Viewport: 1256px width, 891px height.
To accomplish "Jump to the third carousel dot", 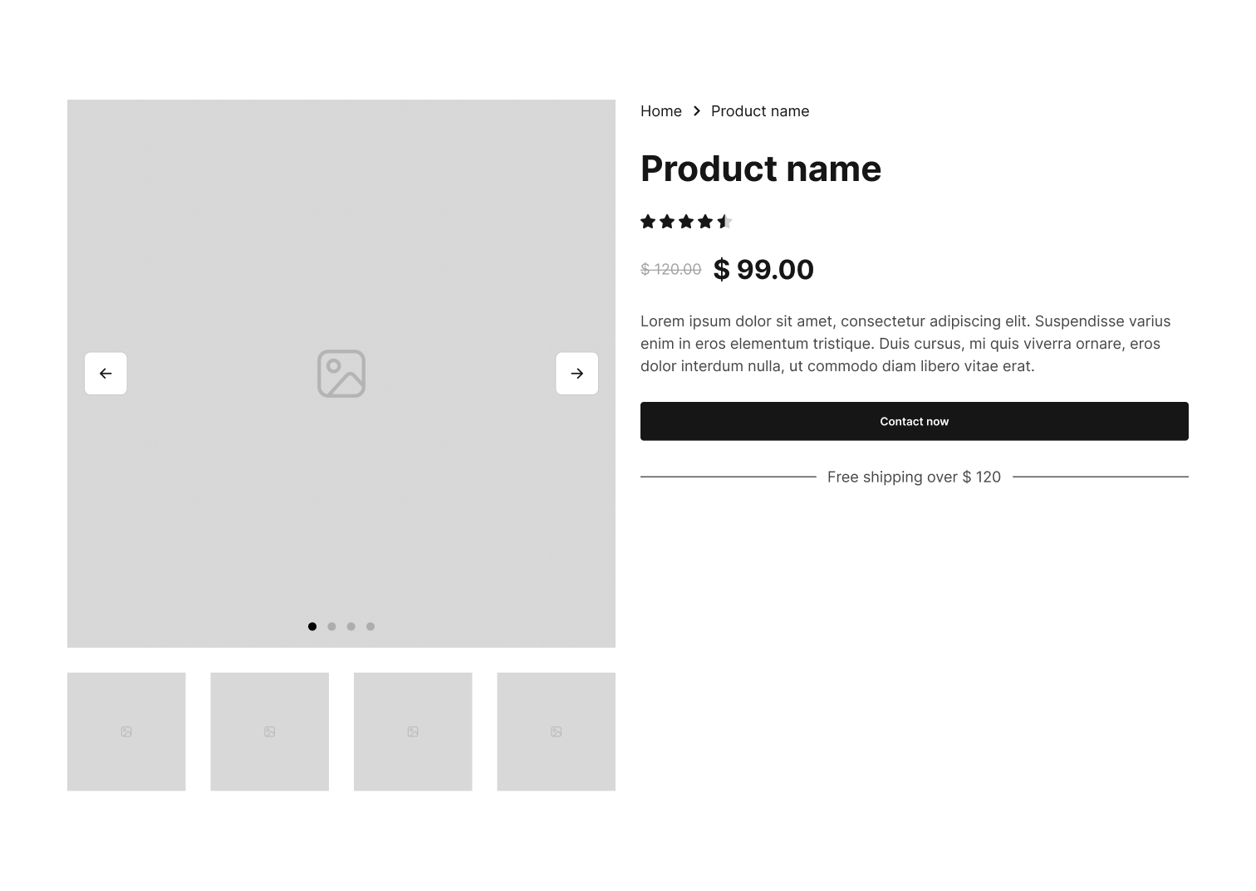I will tap(351, 627).
